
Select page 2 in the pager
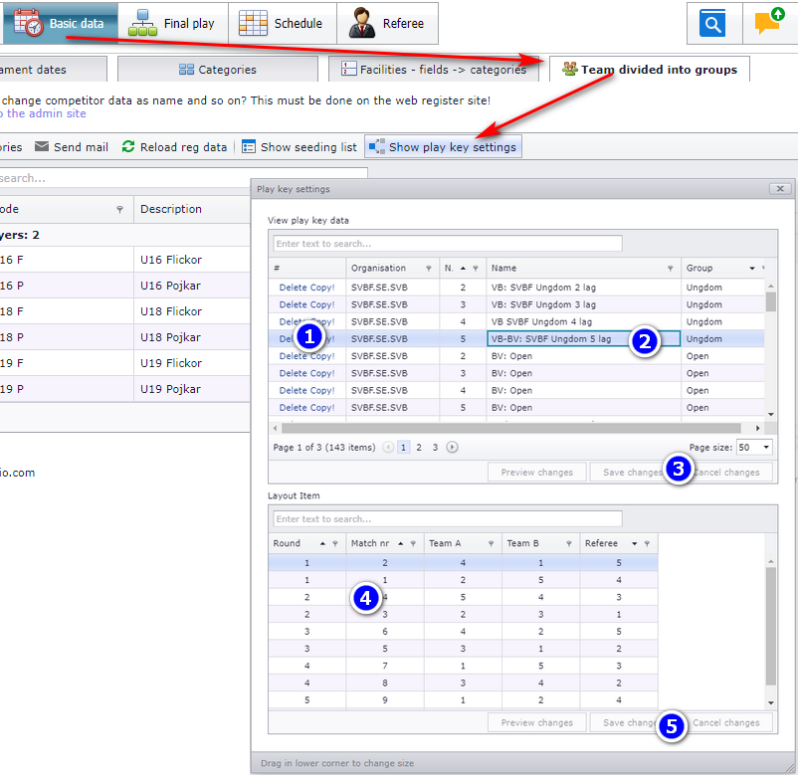click(x=419, y=448)
